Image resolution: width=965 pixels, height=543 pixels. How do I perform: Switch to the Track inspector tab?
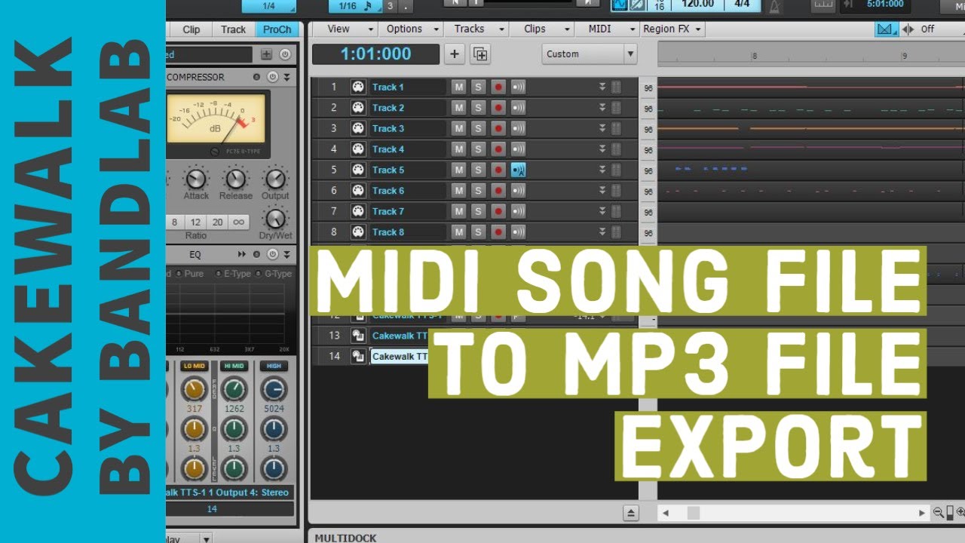(233, 29)
